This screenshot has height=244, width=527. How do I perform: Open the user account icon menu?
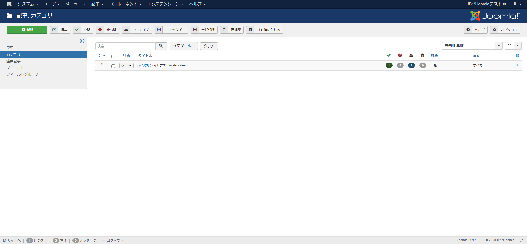point(517,4)
